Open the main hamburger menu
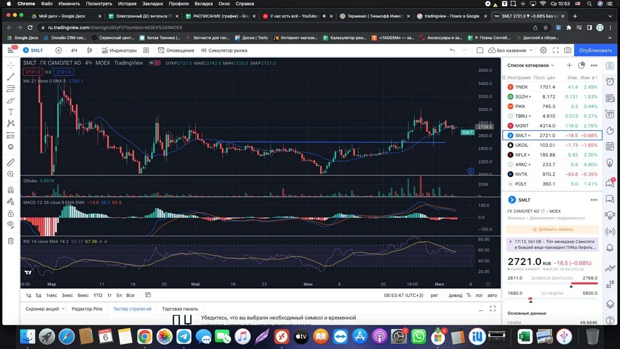 tap(11, 50)
